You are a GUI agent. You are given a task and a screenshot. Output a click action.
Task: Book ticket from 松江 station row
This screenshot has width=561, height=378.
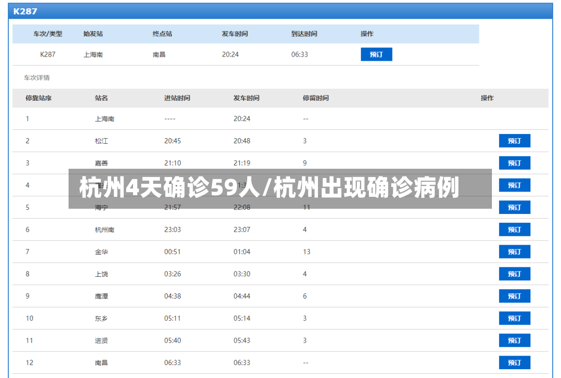click(514, 141)
